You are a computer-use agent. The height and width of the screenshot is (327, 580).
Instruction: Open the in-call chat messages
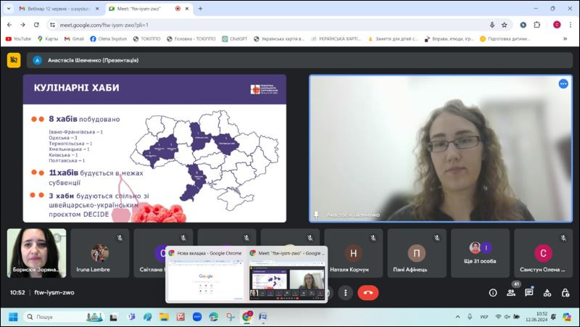(529, 293)
